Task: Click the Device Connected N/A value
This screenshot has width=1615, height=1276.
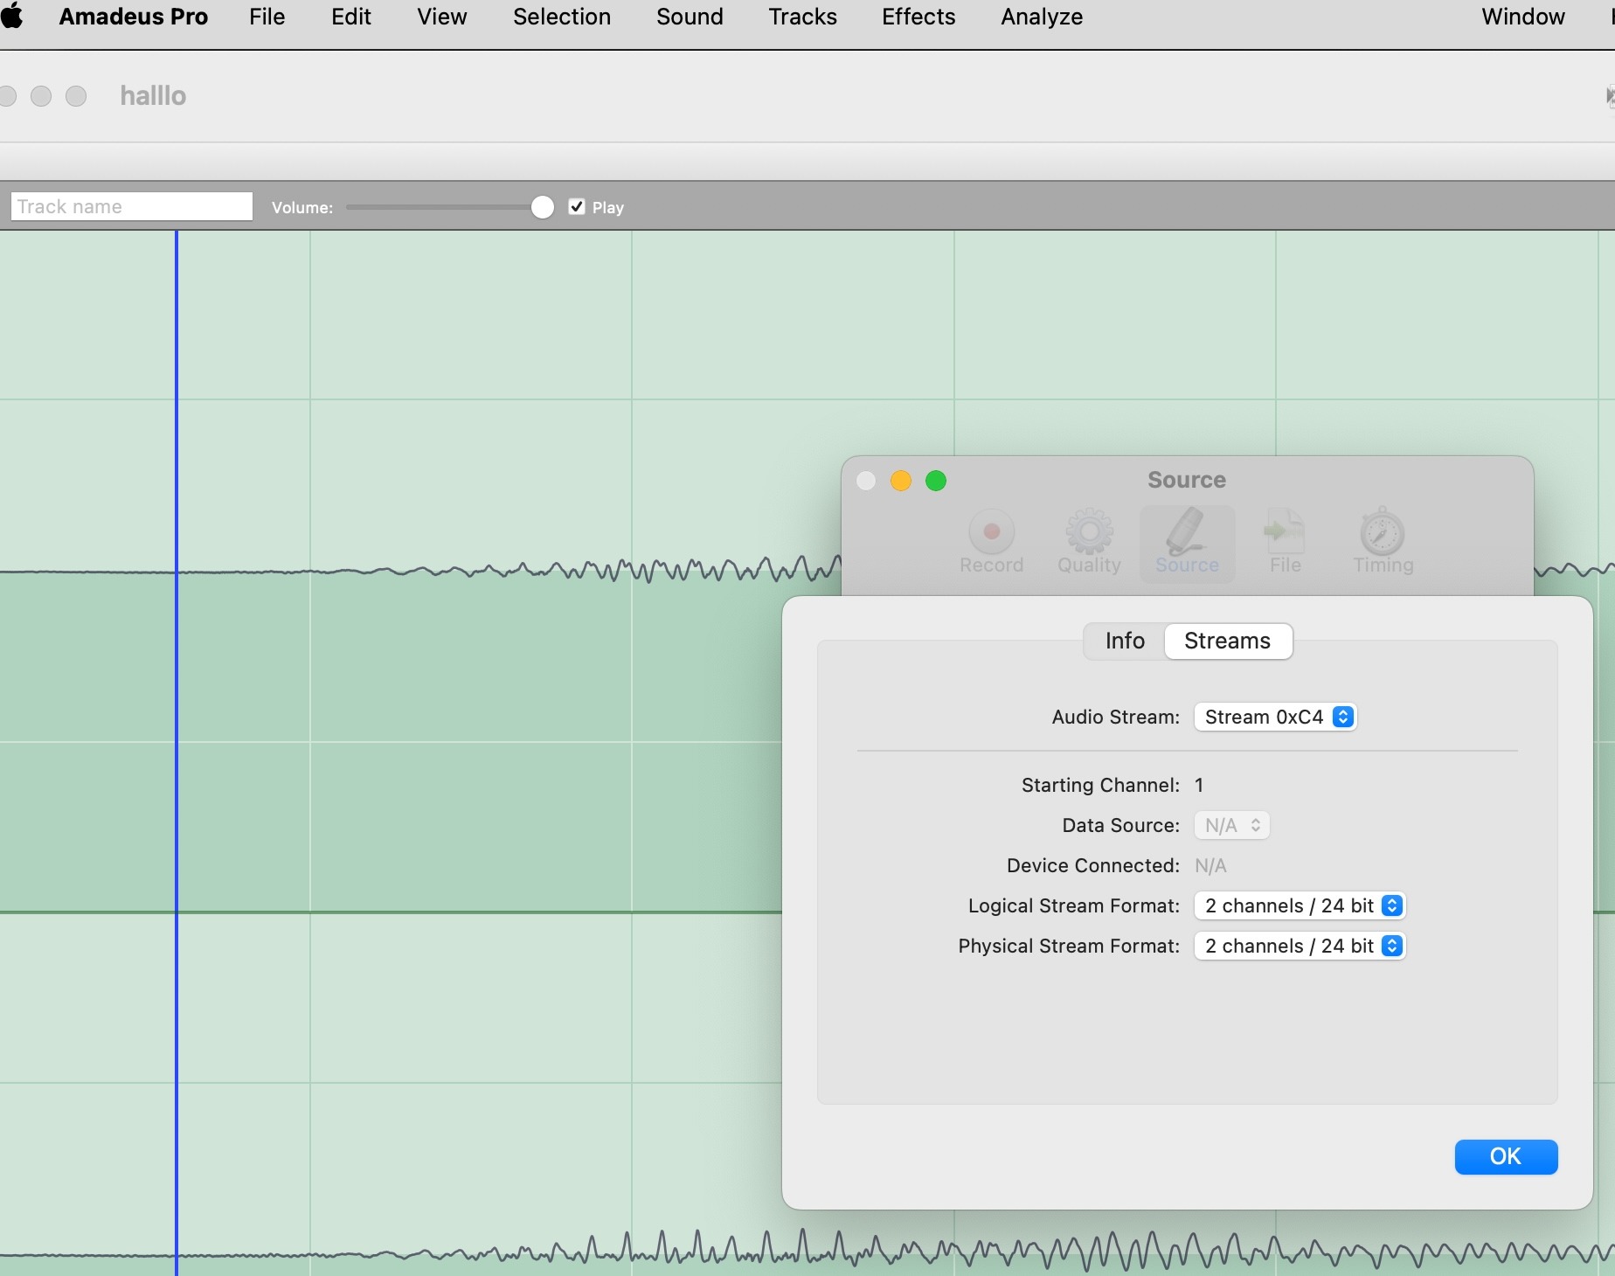Action: [x=1210, y=865]
